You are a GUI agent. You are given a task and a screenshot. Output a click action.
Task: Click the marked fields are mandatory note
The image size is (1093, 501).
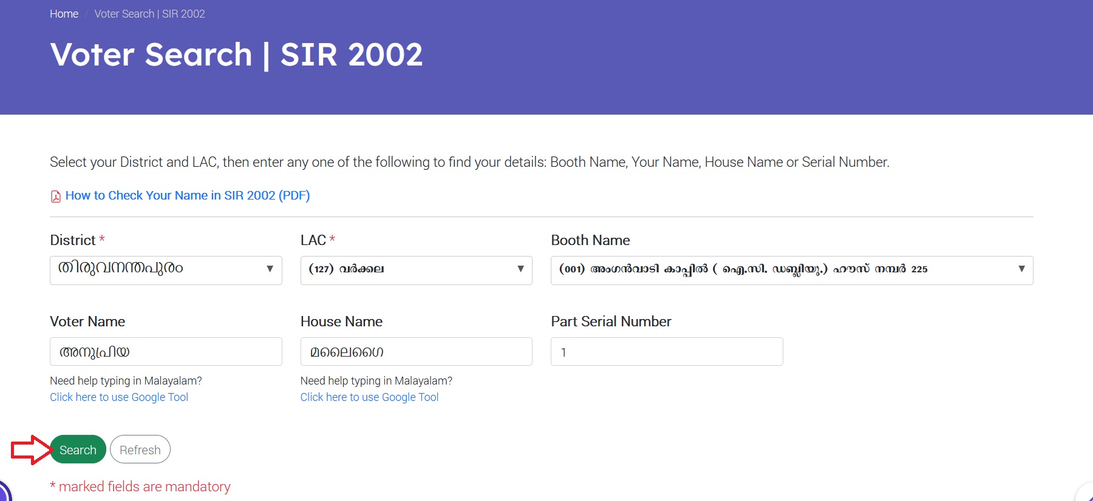click(x=140, y=486)
